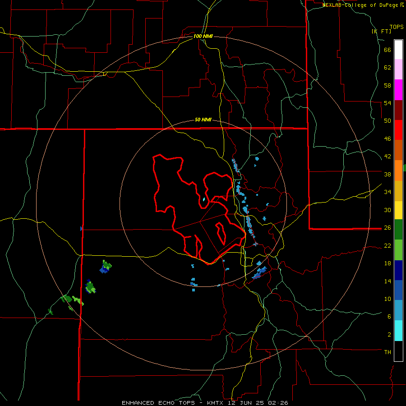Viewport: 406px width, 406px height.
Task: Click the legend value '22'
Action: click(388, 245)
